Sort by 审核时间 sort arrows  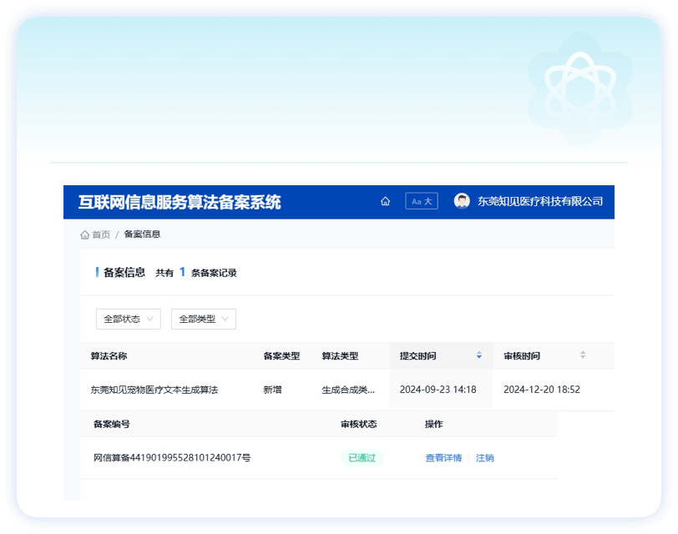coord(583,355)
